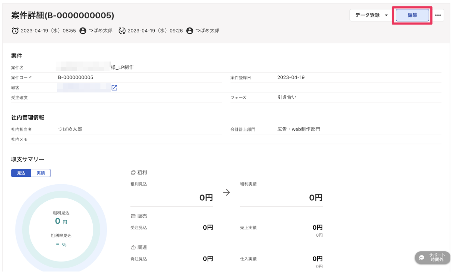Screen dimensions: 457x275
Task: Open the サポート時間外 chat widget
Action: [432, 258]
